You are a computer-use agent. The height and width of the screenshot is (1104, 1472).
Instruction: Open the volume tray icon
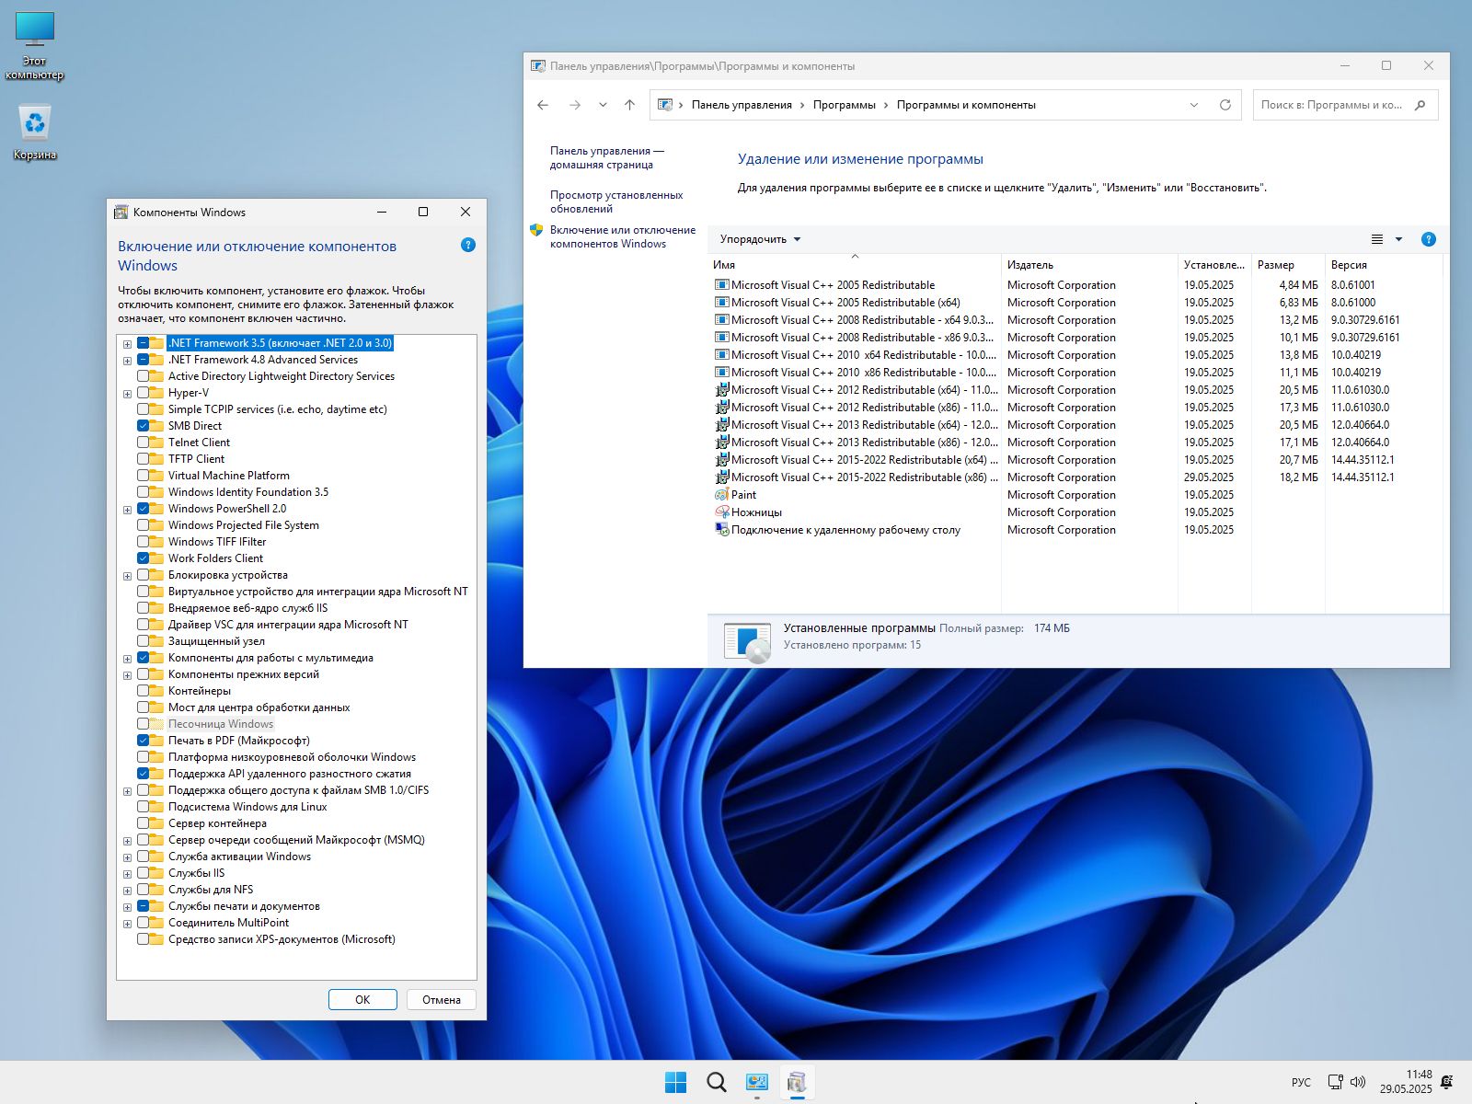pyautogui.click(x=1359, y=1083)
